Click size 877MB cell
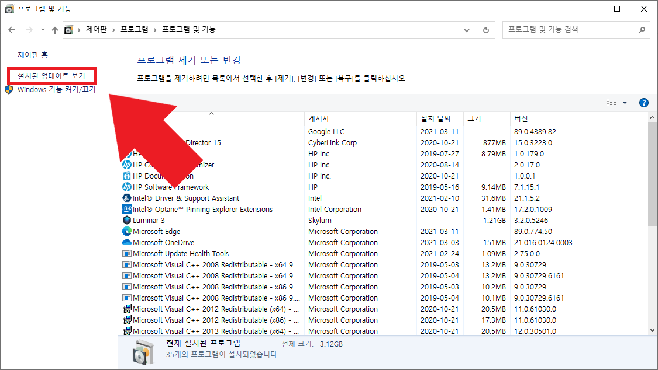 [494, 143]
